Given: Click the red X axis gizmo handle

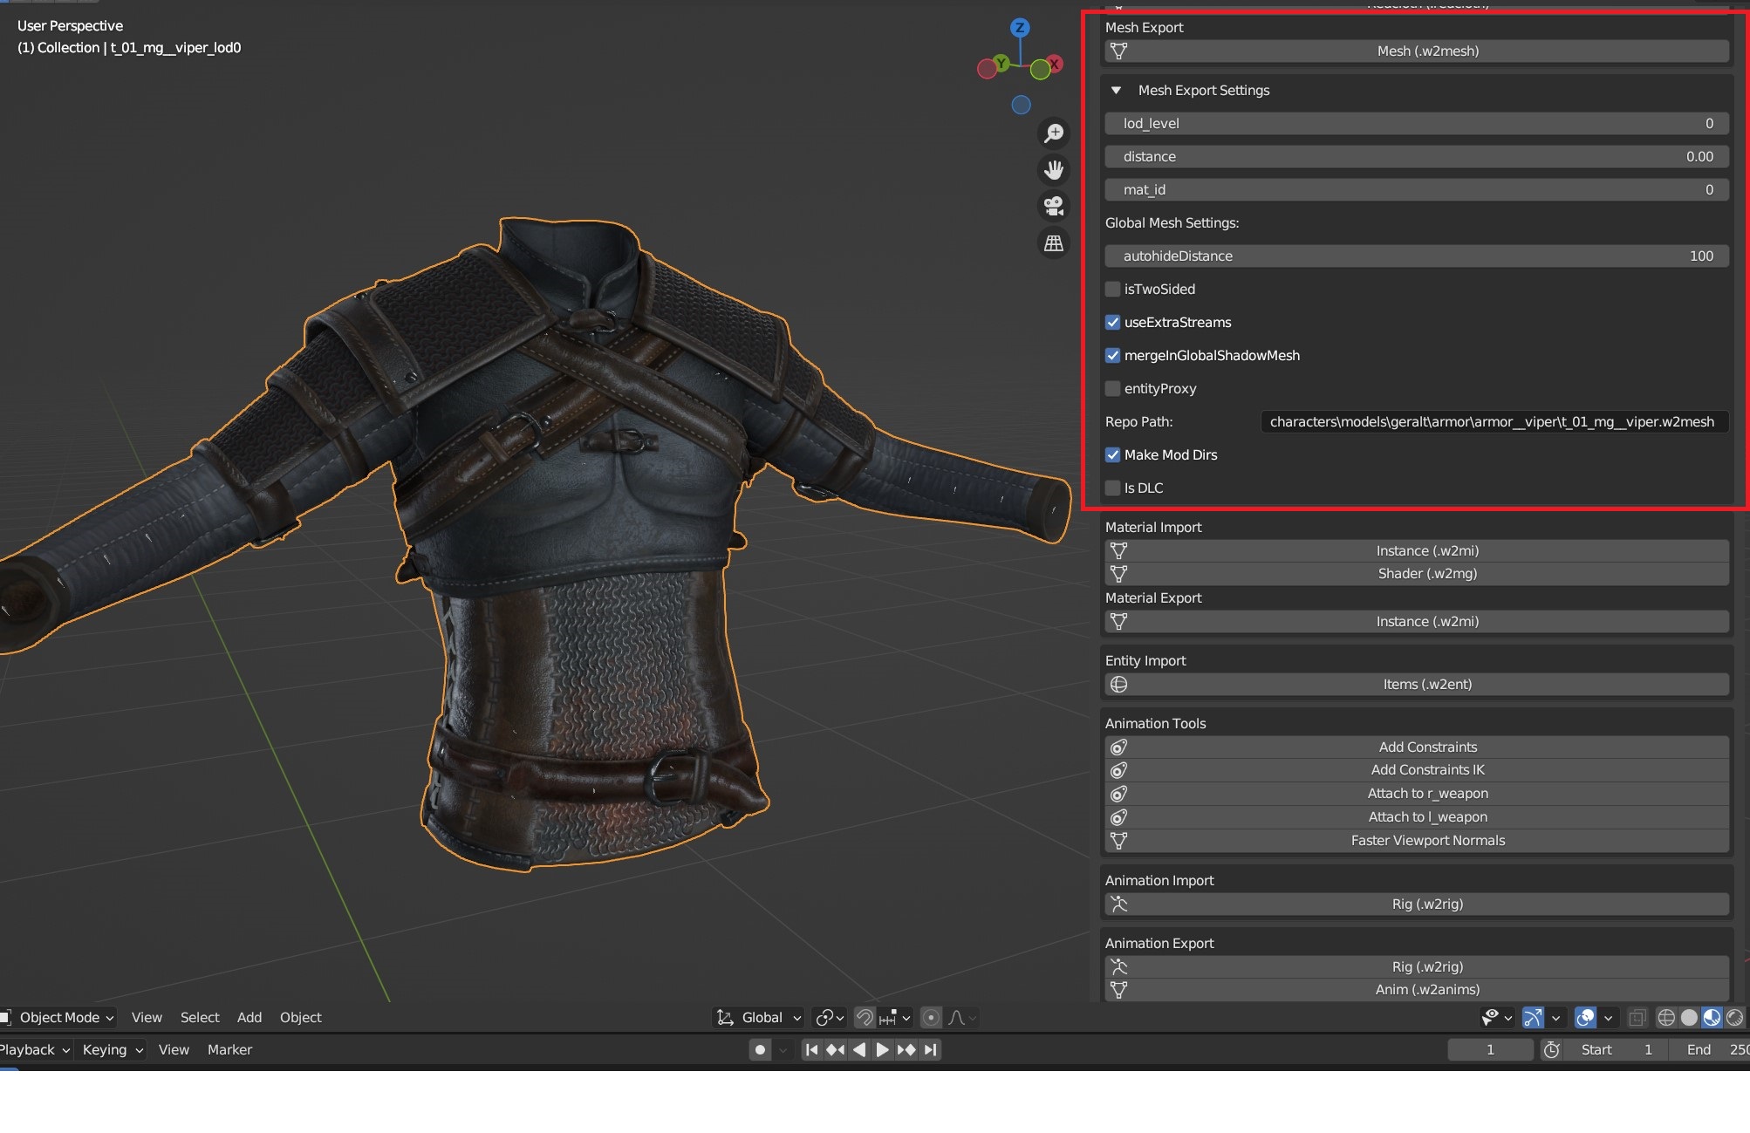Looking at the screenshot, I should point(1055,63).
